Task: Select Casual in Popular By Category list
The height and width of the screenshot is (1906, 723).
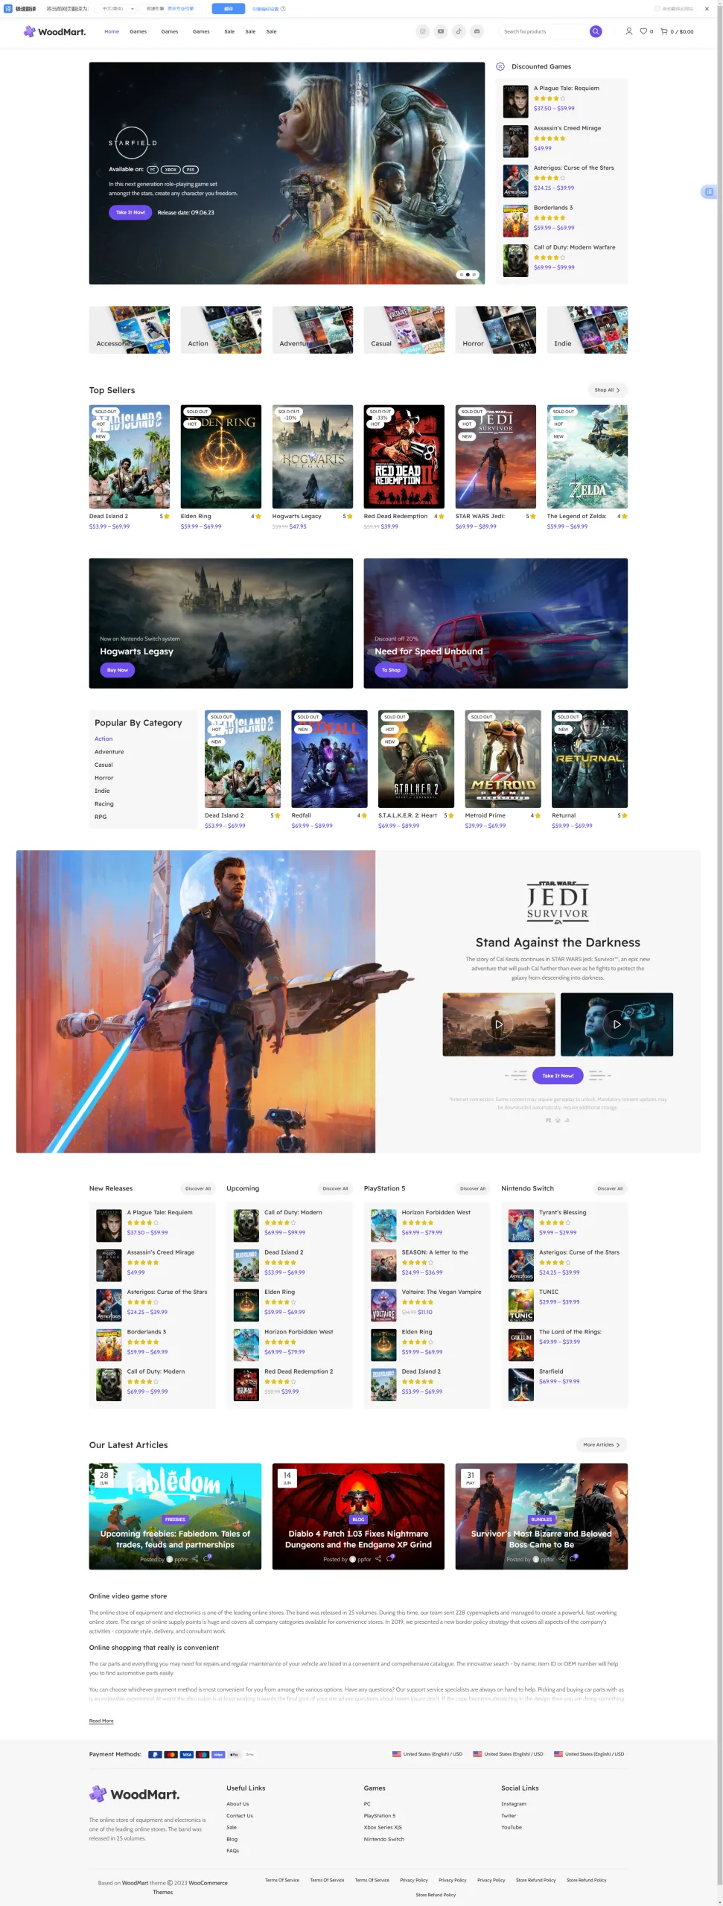Action: [103, 765]
